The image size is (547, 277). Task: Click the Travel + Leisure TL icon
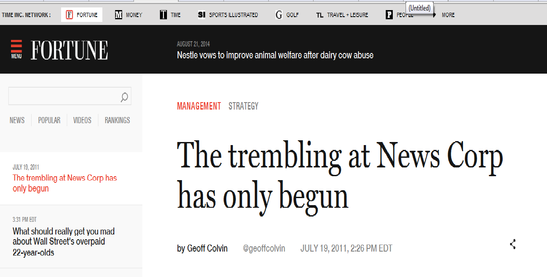tap(320, 14)
